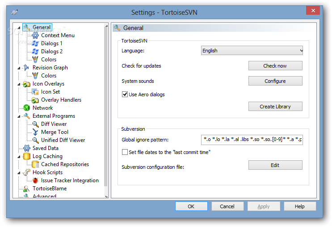Open the Language dropdown
The image size is (332, 227).
[252, 51]
